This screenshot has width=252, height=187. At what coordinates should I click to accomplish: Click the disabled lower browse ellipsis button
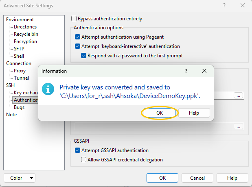tap(238, 126)
